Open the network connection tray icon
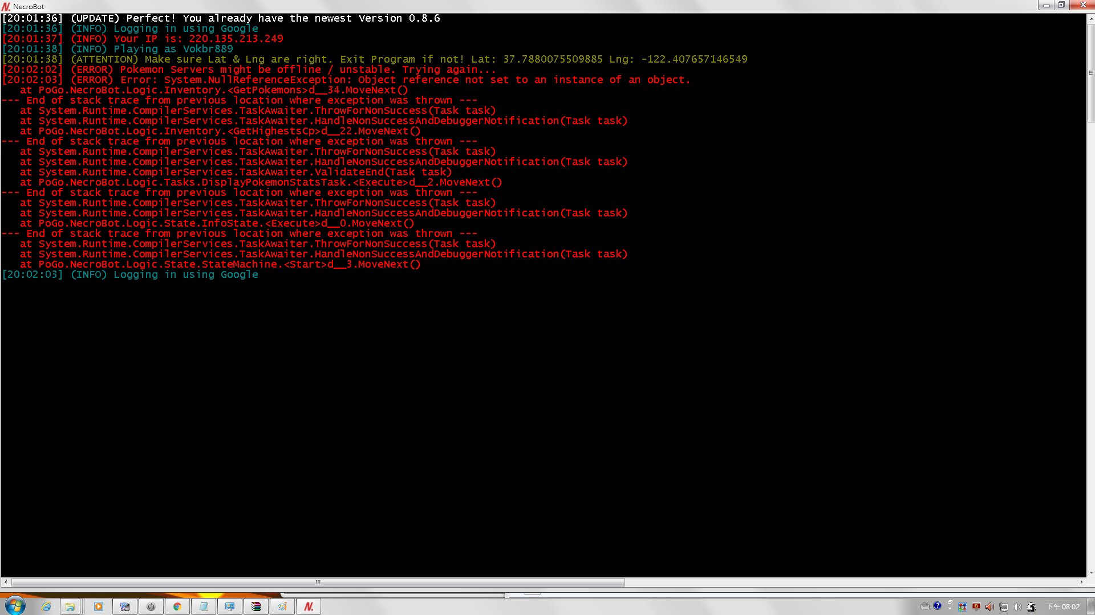The width and height of the screenshot is (1095, 615). tap(1004, 607)
